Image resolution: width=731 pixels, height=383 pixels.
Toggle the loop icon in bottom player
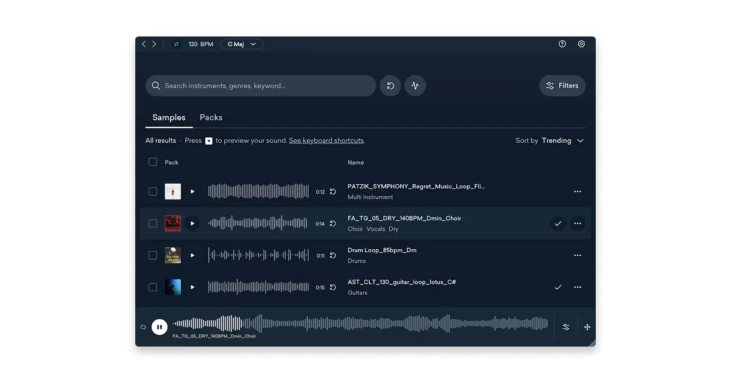143,327
